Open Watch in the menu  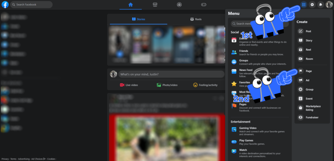tap(259, 153)
